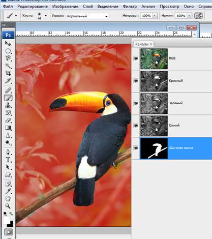Select the History Brush tool
Viewport: 212px width, 239px height.
(8, 113)
